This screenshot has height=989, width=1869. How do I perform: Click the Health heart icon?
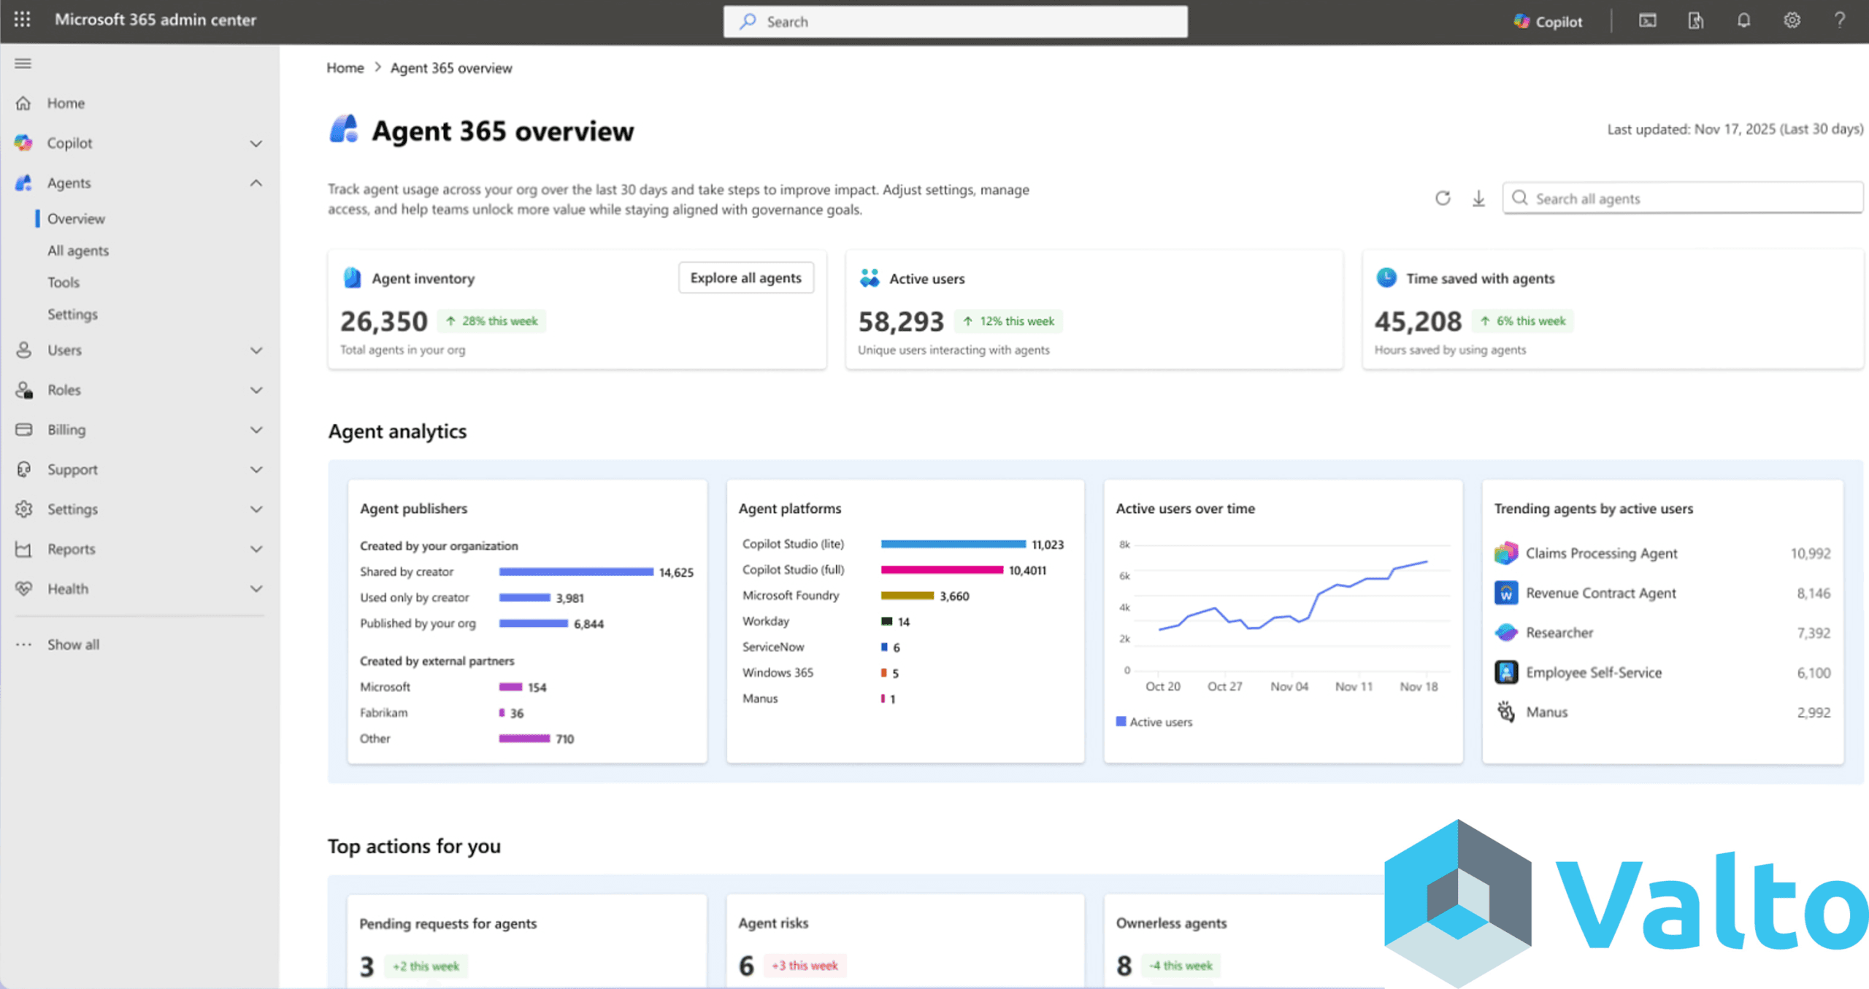point(23,588)
